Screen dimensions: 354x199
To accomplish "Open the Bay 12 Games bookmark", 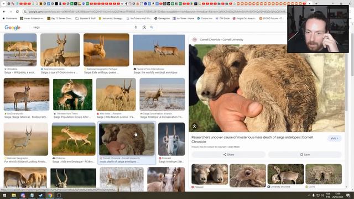I will pos(60,18).
